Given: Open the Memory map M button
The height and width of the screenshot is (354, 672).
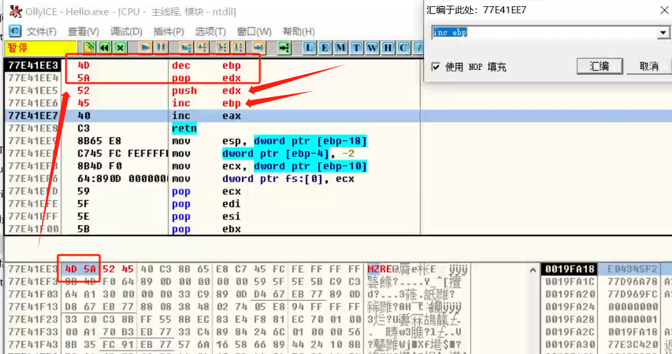Looking at the screenshot, I should click(340, 48).
